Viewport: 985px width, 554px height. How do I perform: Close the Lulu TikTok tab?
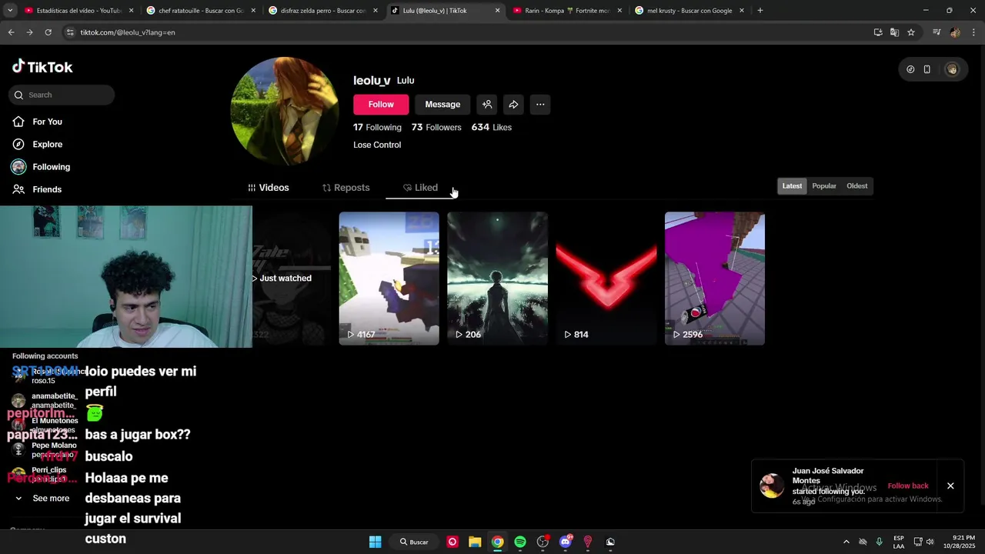[x=497, y=11]
